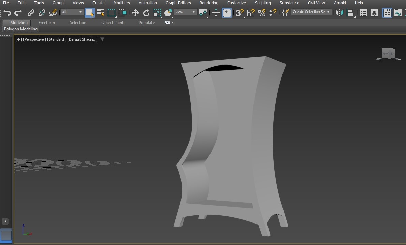
Task: Click the Undo arrow icon
Action: (x=7, y=13)
